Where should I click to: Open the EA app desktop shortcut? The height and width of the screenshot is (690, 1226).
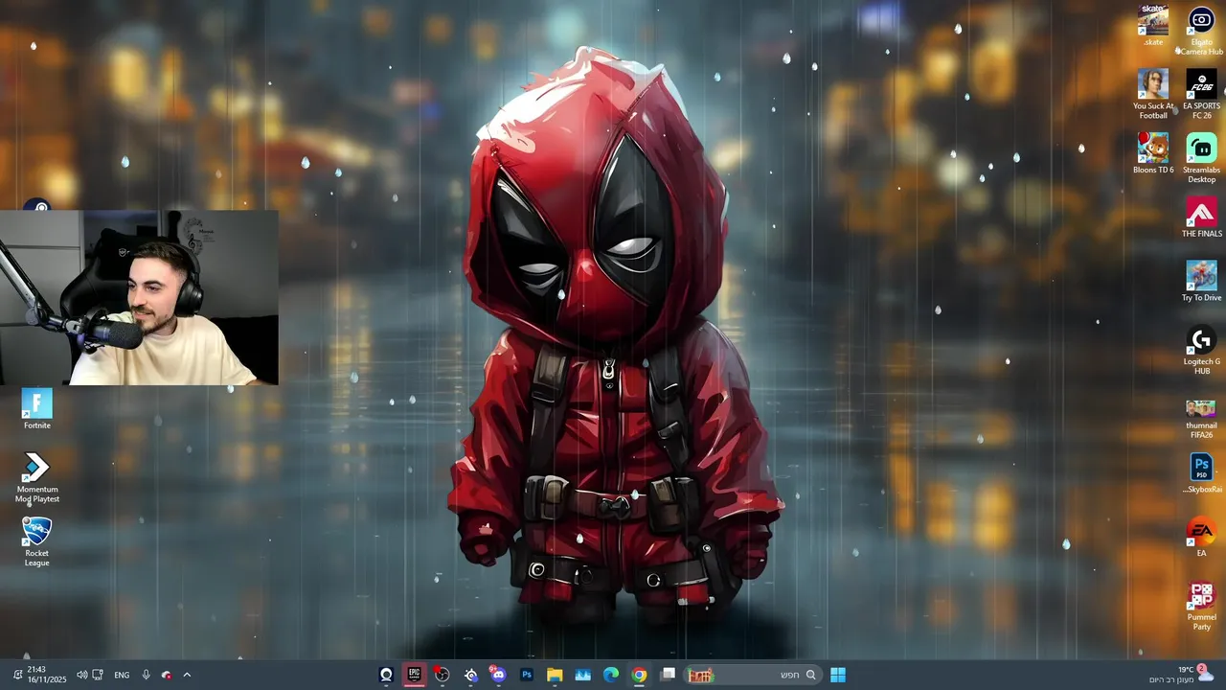[x=1201, y=538]
